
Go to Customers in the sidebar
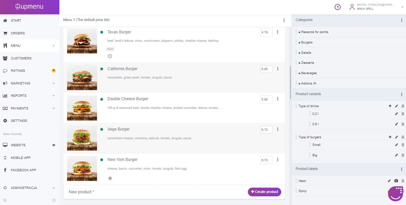(21, 58)
